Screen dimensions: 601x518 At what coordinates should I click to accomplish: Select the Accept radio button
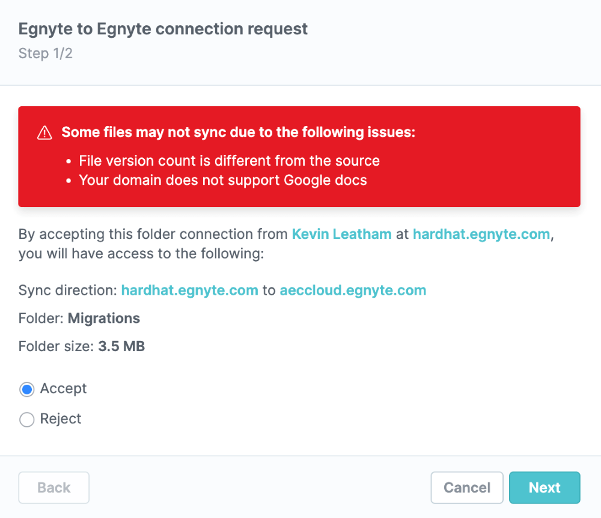[x=26, y=390]
